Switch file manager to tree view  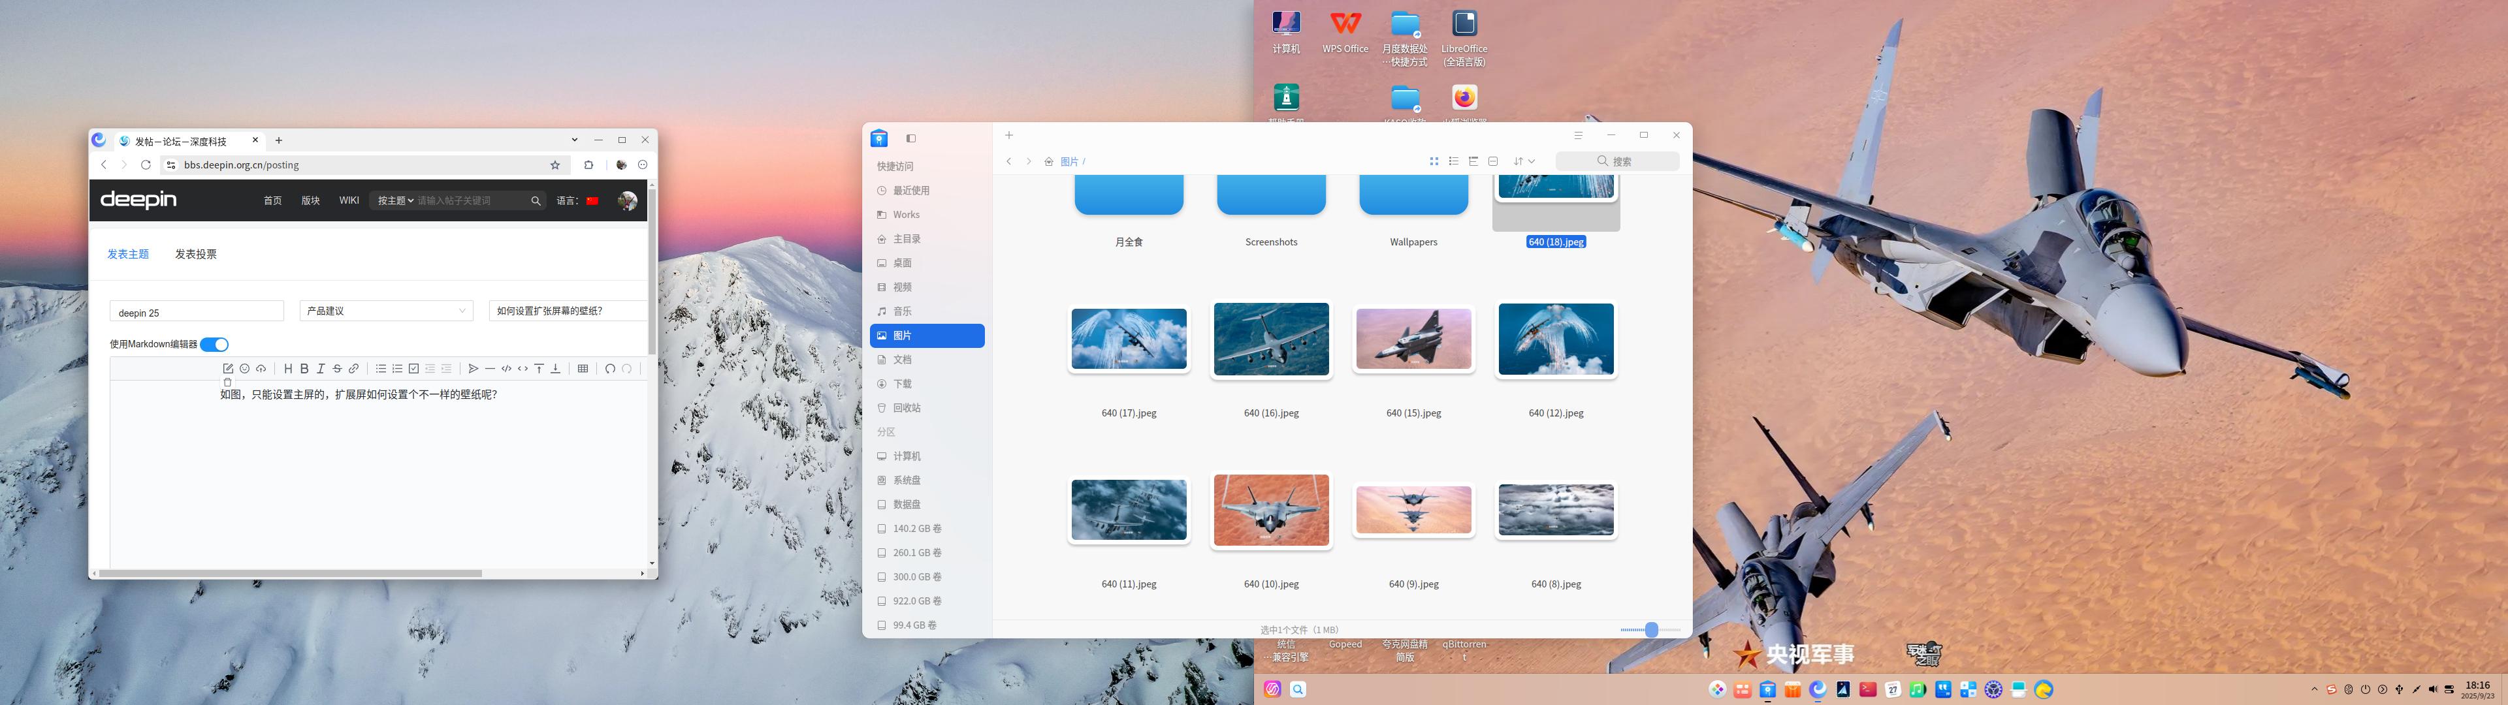pyautogui.click(x=1473, y=162)
